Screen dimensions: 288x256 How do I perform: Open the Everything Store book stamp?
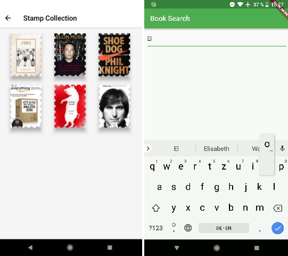(26, 106)
